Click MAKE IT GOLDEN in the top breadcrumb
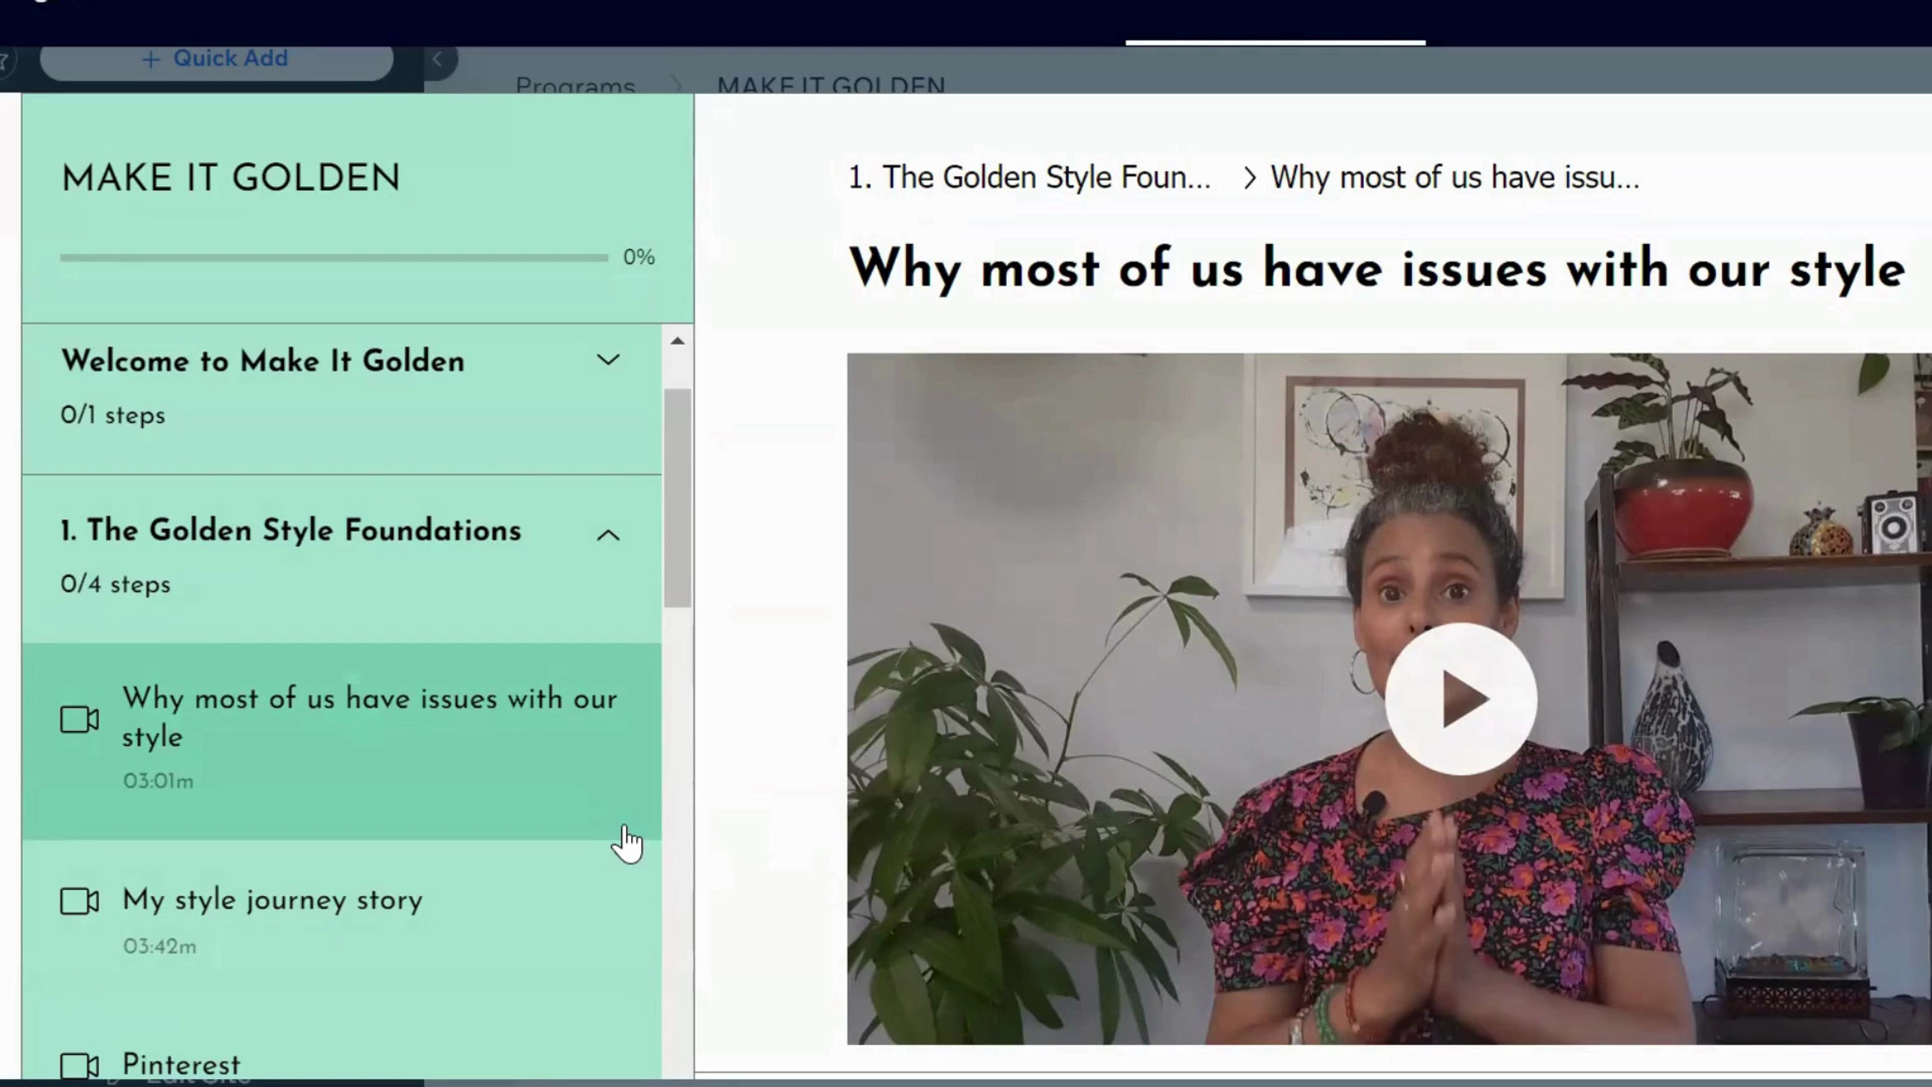The image size is (1932, 1087). point(831,86)
